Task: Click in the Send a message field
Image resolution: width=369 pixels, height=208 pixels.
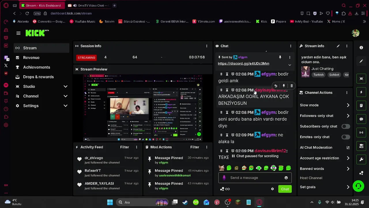Action: (255, 178)
